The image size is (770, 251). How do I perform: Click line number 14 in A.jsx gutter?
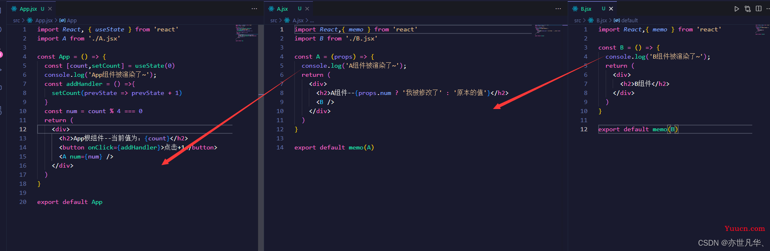pos(280,147)
